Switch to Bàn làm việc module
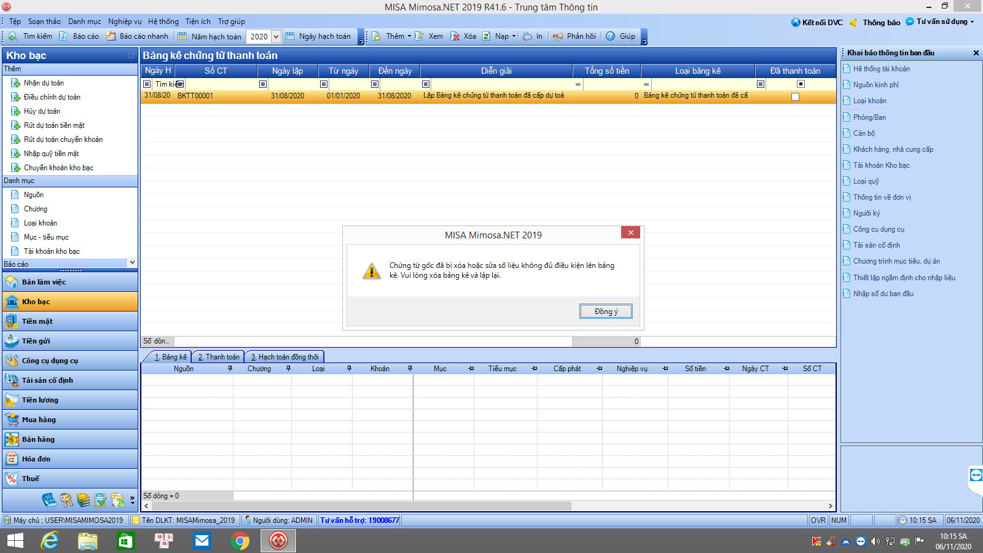Screen dimensions: 983x553 [x=70, y=282]
